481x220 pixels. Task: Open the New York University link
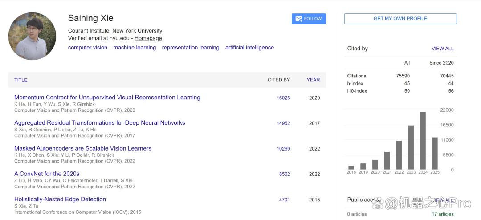pos(137,31)
